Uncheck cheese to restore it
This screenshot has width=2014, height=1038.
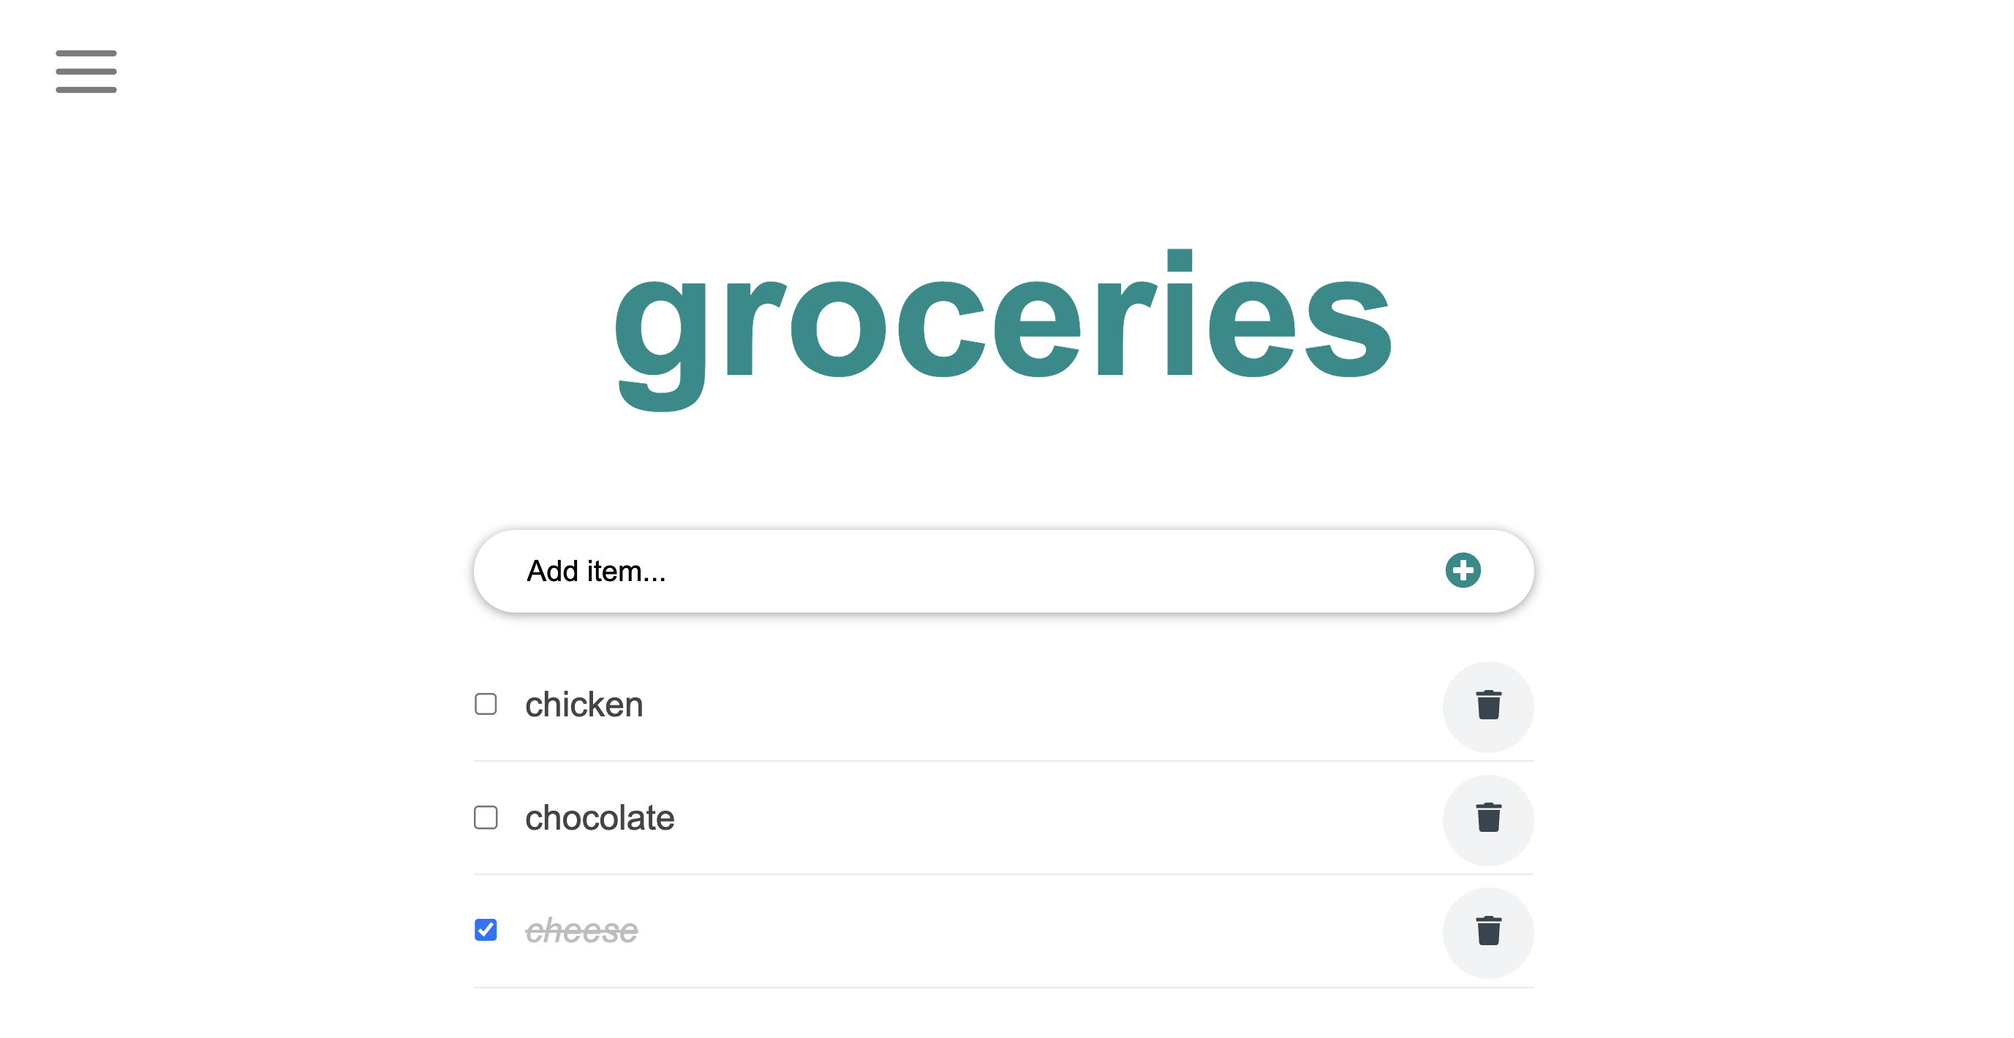pos(486,930)
